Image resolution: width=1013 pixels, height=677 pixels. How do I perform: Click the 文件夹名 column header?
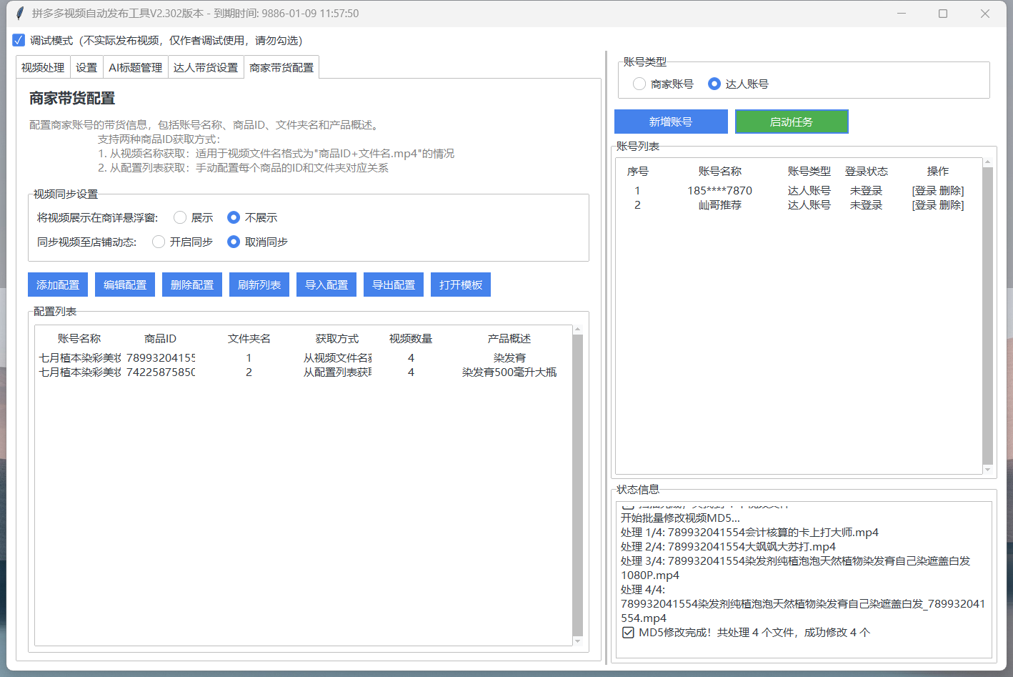[x=249, y=338]
